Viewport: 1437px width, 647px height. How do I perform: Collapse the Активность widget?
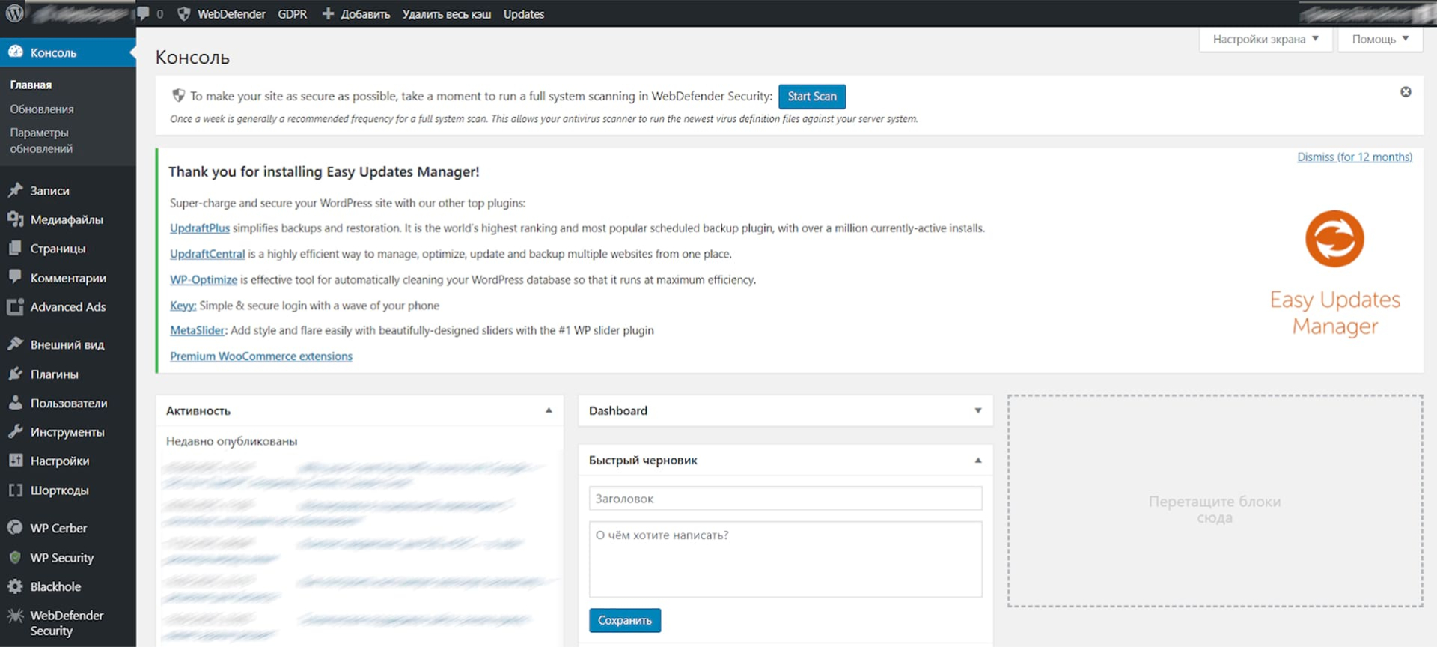tap(549, 410)
